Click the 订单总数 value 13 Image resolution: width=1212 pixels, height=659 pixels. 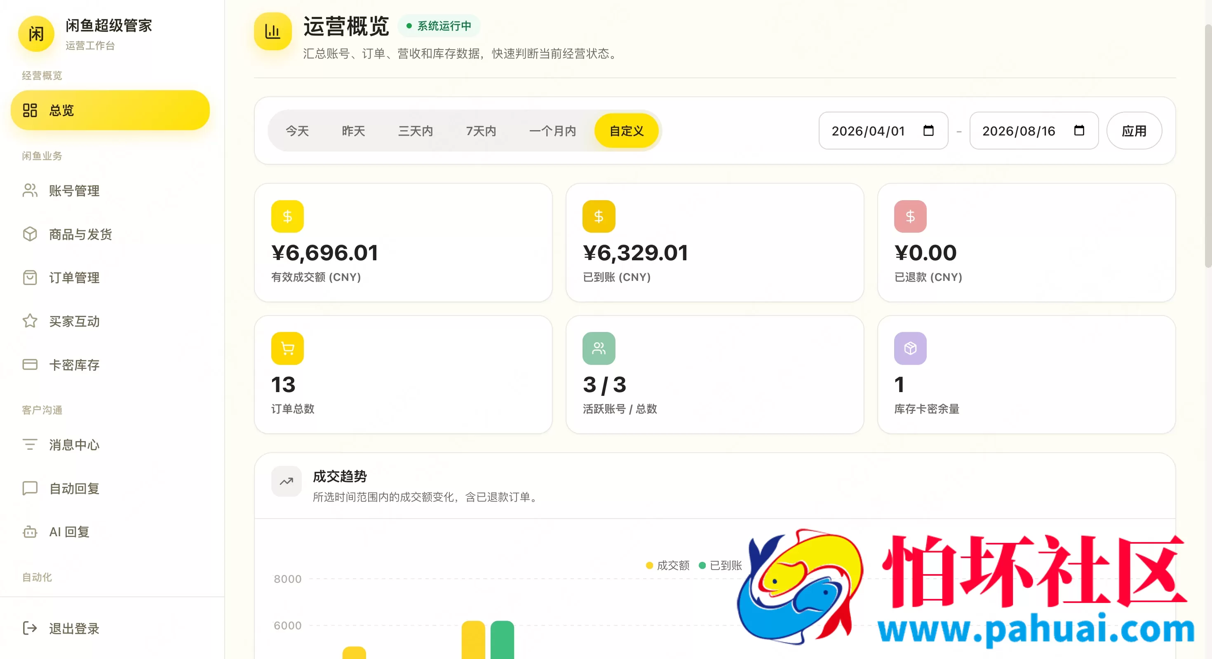coord(283,385)
